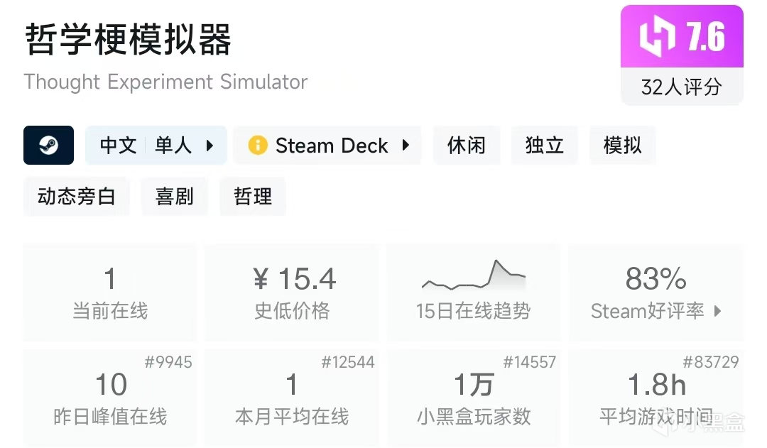Select the 动态旁白 tag

pyautogui.click(x=77, y=197)
